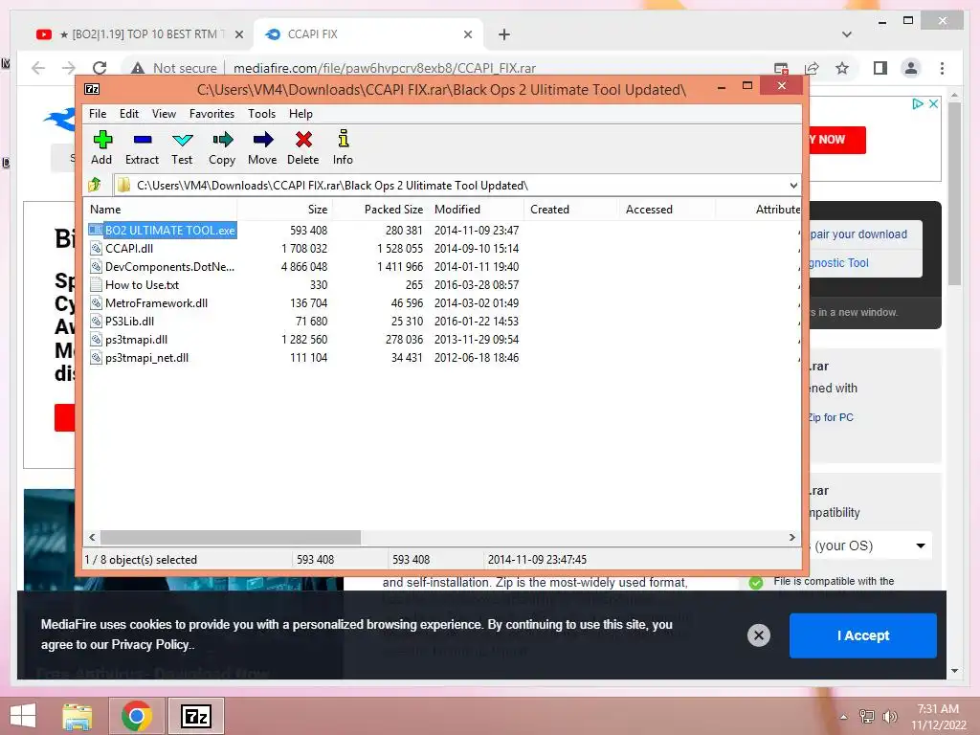The image size is (980, 735).
Task: Open the Favorites menu
Action: pos(212,114)
